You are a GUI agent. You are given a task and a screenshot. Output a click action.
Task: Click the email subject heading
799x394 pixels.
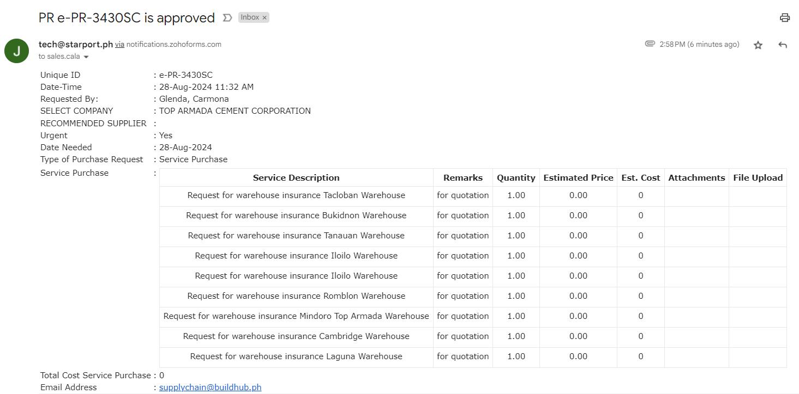tap(127, 17)
